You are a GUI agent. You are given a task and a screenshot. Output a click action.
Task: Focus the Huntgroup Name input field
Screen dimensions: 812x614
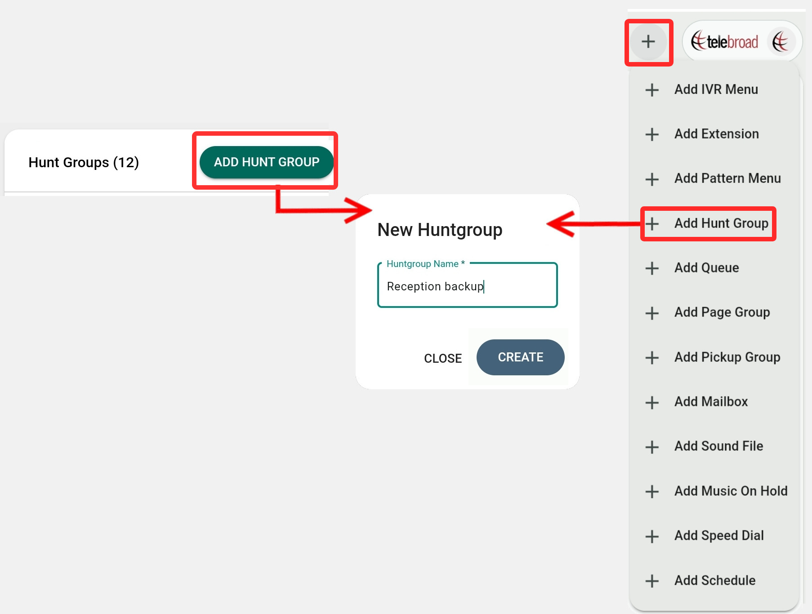coord(468,285)
